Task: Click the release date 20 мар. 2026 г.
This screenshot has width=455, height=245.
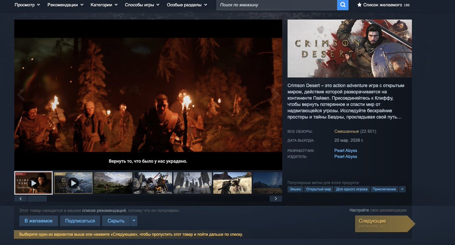Action: coord(349,140)
